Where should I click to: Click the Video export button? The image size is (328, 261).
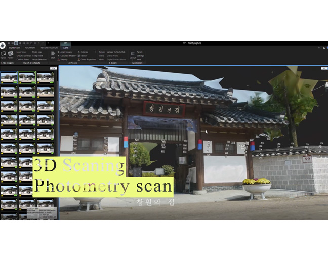click(101, 56)
